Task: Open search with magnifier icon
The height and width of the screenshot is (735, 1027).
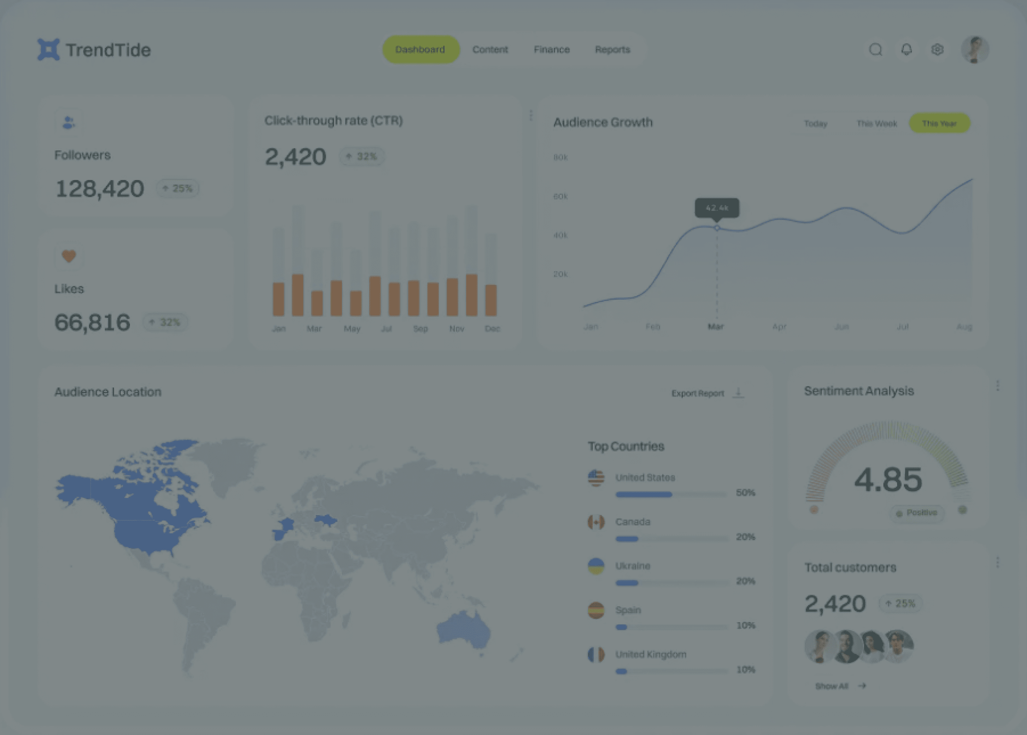Action: tap(875, 49)
